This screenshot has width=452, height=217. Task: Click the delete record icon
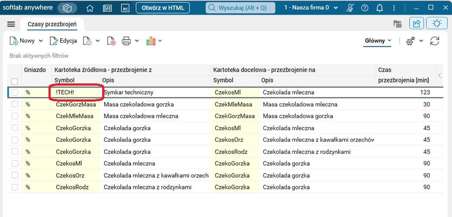click(x=111, y=41)
